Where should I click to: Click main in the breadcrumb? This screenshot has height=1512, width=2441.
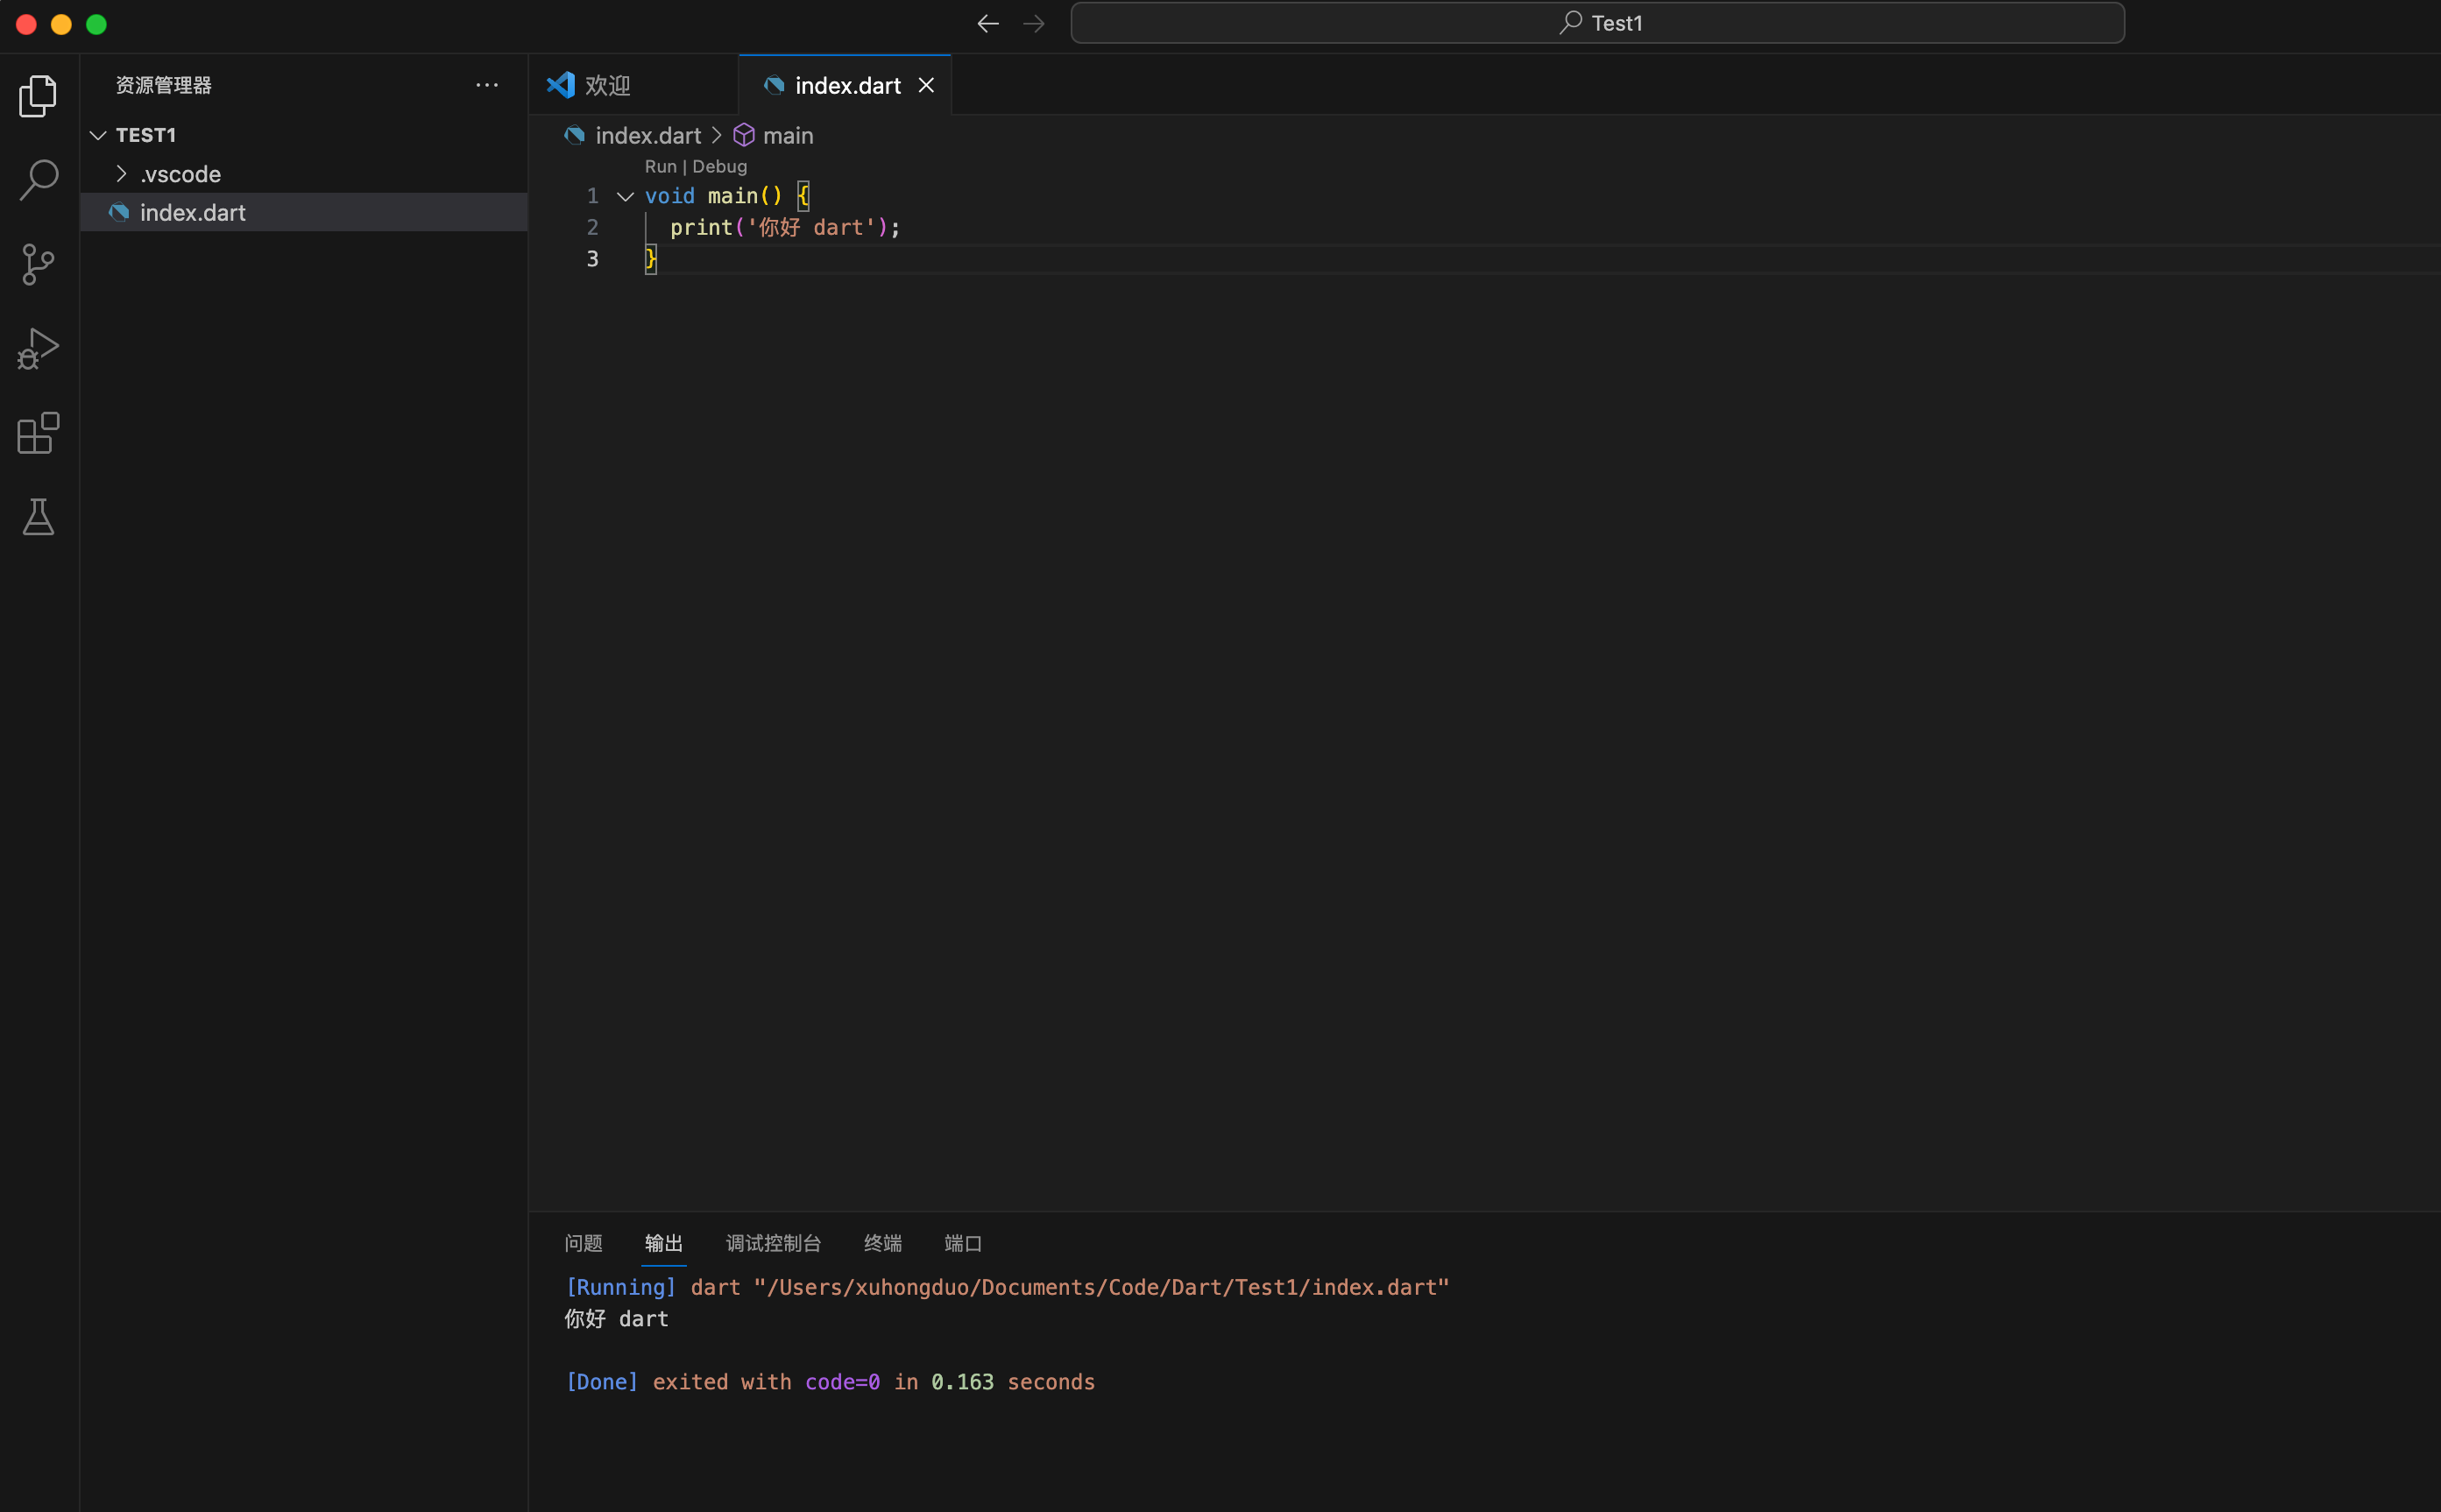tap(788, 135)
